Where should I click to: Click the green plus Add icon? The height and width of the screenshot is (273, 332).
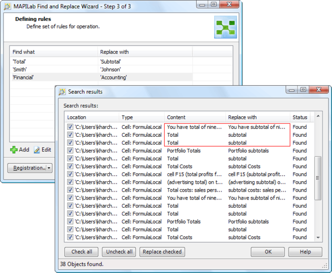coord(14,150)
